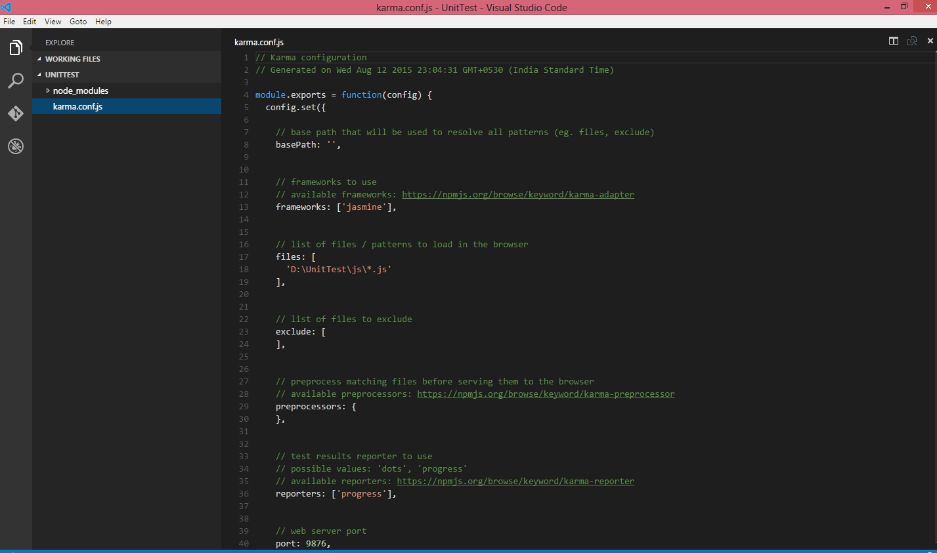The width and height of the screenshot is (937, 553).
Task: Click the basePath: '' line
Action: (x=308, y=145)
